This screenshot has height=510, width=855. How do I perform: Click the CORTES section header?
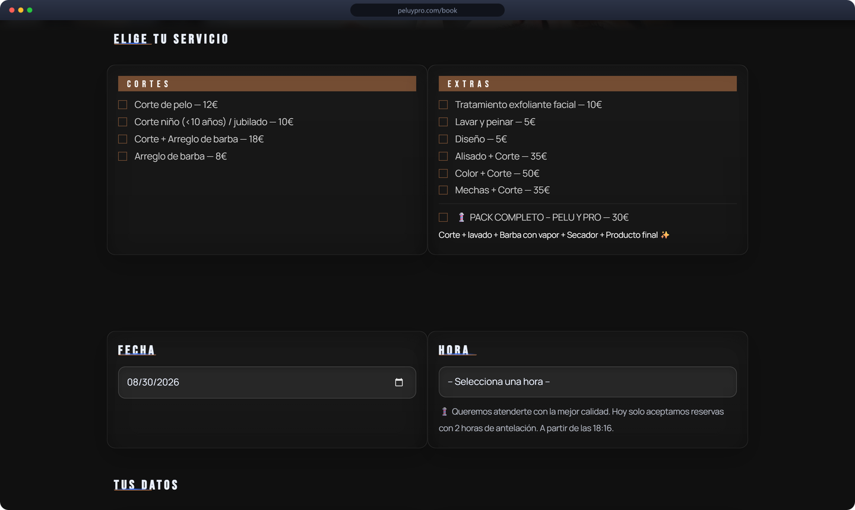point(267,84)
